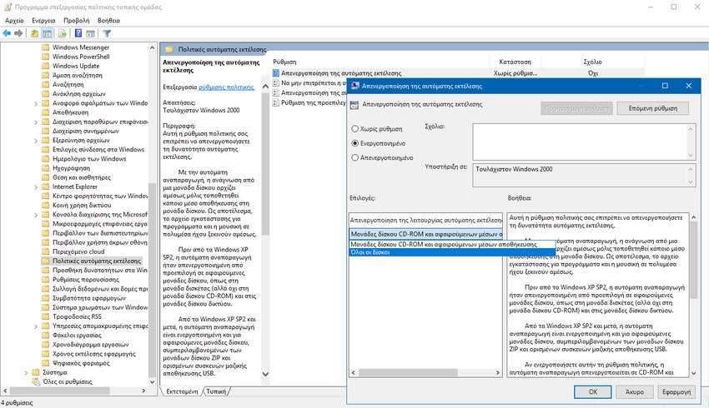Screen dimensions: 709x408
Task: Click the grey Forward arrow in toolbar
Action: [x=18, y=33]
